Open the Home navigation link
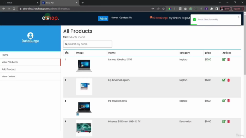246x138 pixels. [x=114, y=18]
